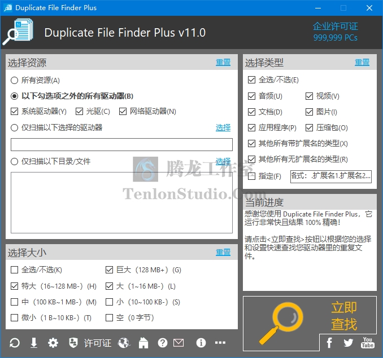
Task: Click 选择 link beside directory/file option
Action: [223, 161]
